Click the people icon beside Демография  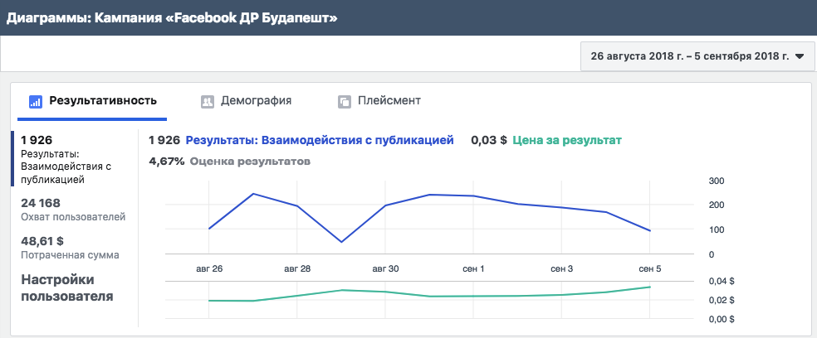(208, 101)
